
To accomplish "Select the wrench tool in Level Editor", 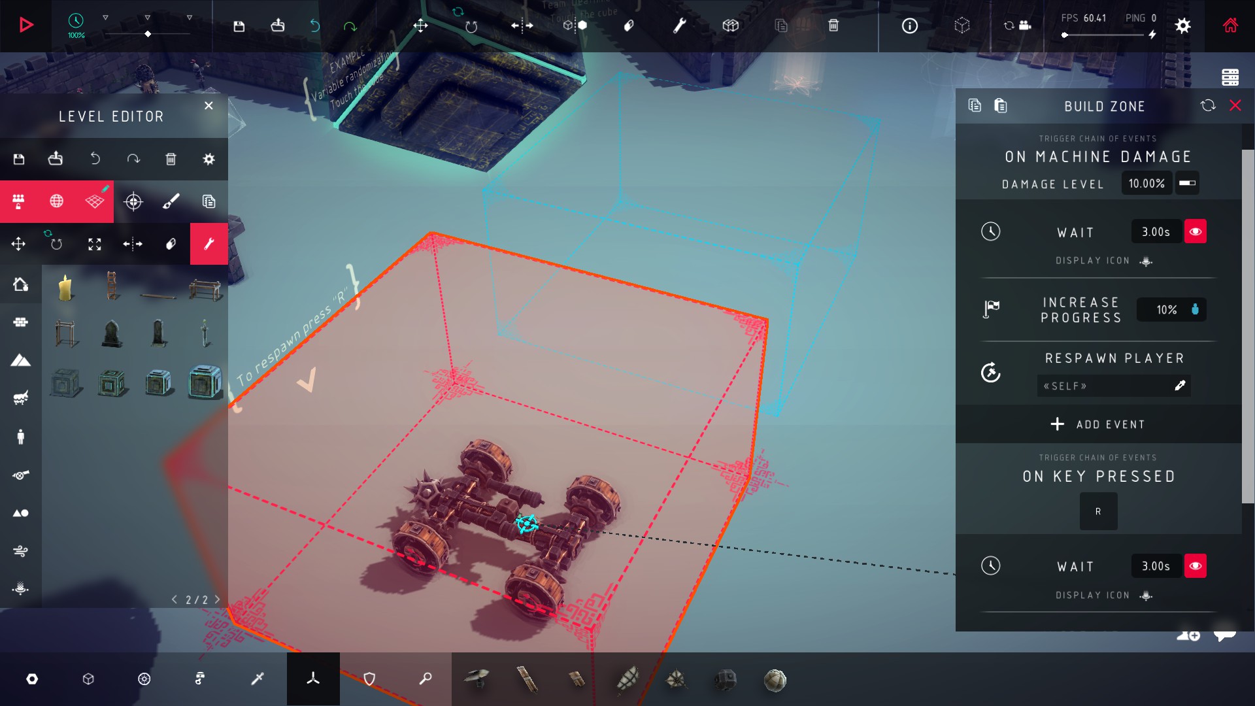I will (x=209, y=244).
